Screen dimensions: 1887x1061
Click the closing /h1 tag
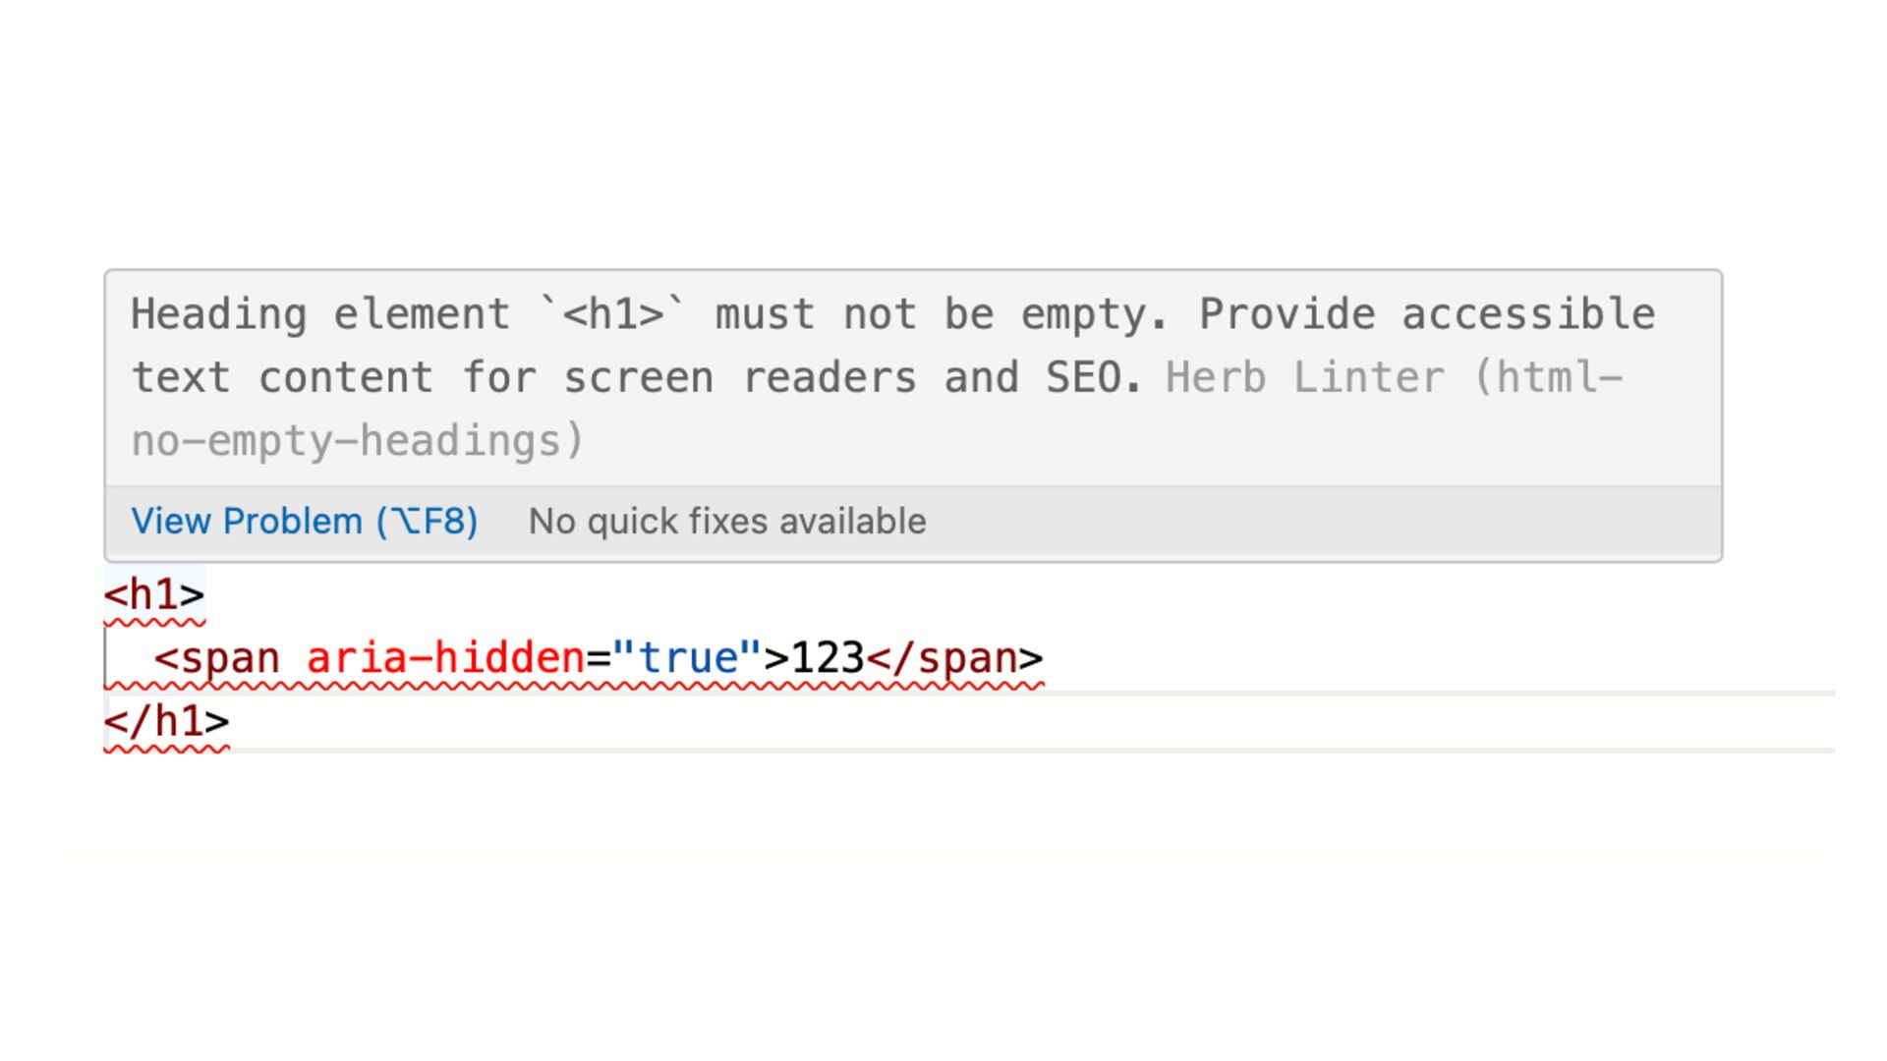(167, 722)
